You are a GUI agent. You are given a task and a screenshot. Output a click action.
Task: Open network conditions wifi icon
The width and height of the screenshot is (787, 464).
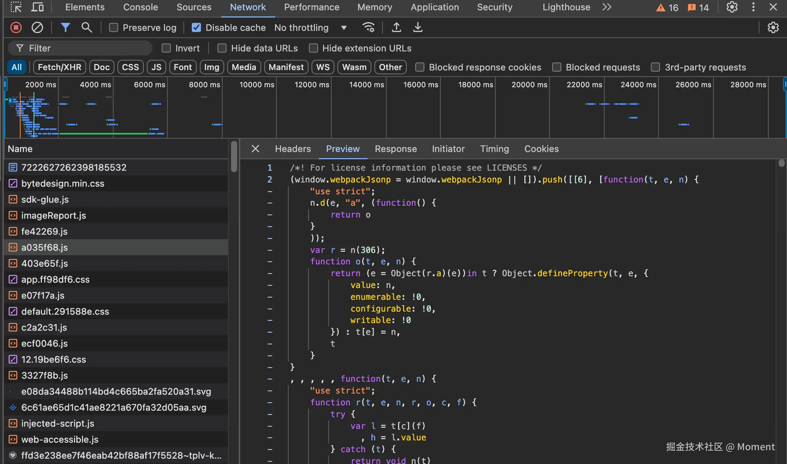pyautogui.click(x=368, y=27)
